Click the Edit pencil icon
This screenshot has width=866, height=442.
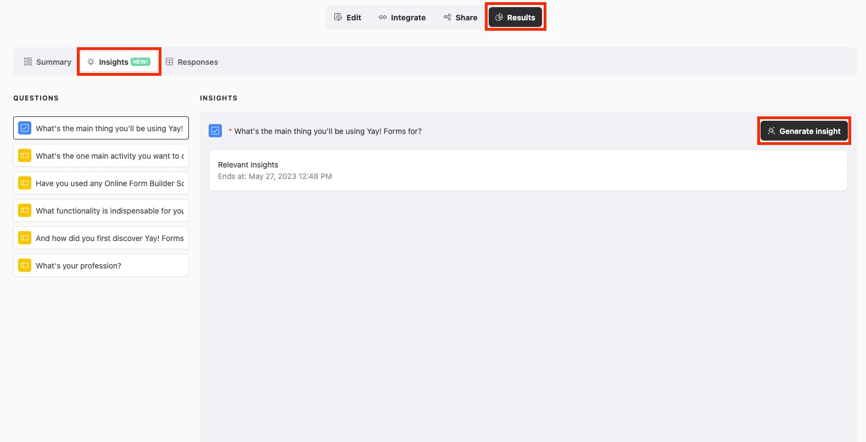pos(338,17)
